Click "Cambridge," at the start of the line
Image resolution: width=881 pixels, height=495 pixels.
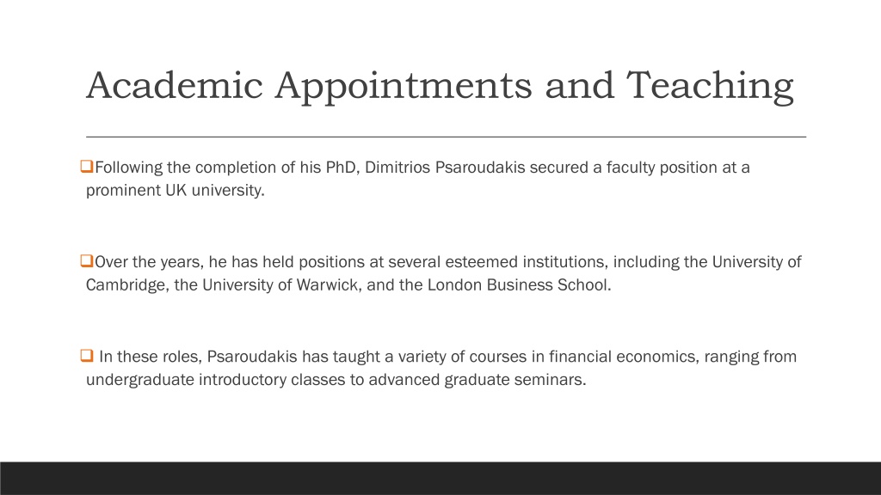(127, 285)
